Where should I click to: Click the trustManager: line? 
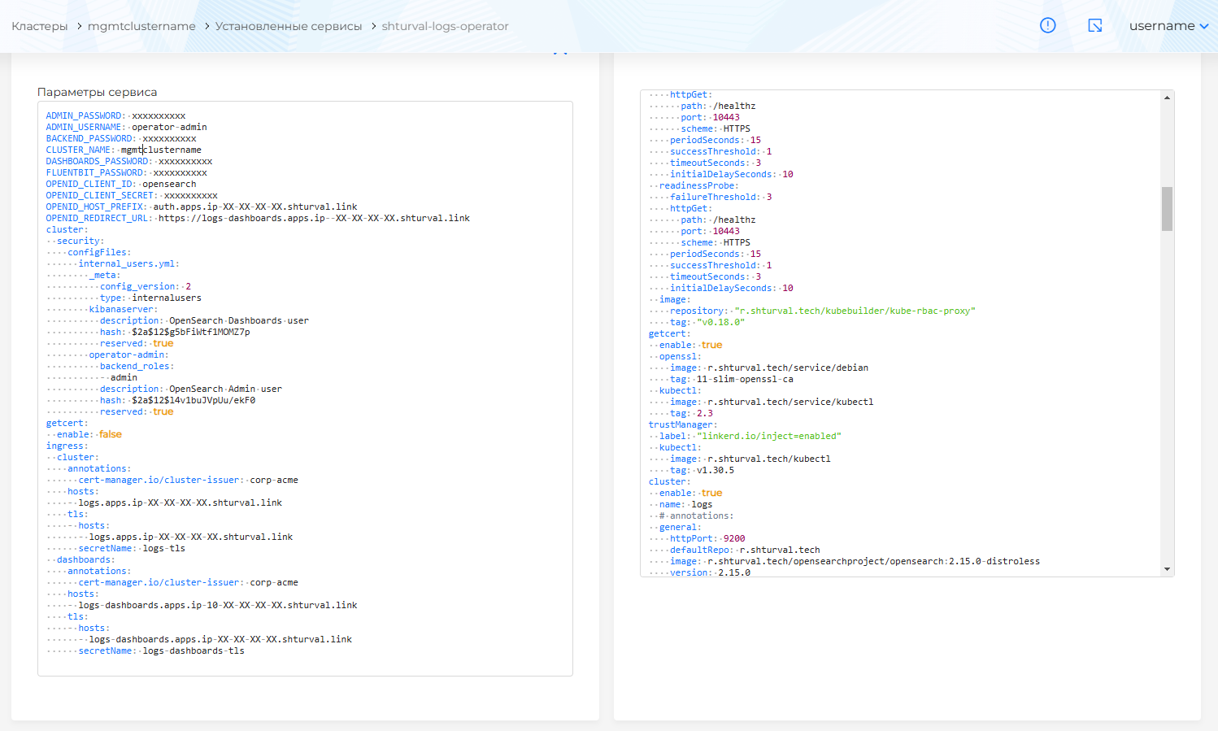(683, 424)
